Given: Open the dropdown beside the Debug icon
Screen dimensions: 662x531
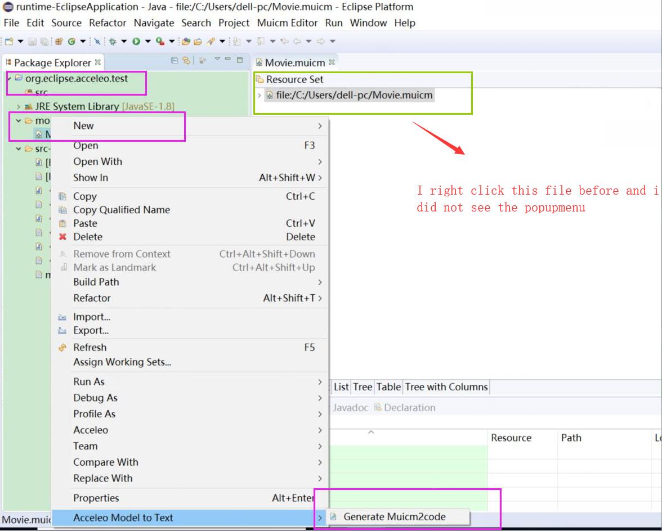Looking at the screenshot, I should (x=124, y=41).
